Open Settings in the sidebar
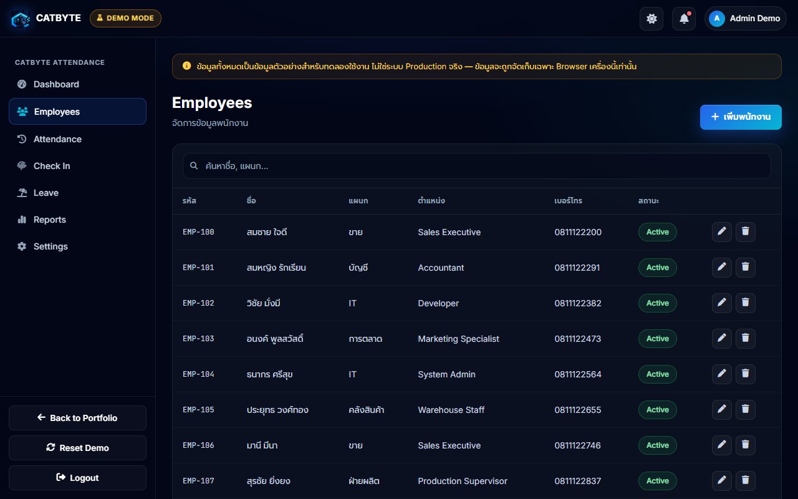 tap(77, 246)
